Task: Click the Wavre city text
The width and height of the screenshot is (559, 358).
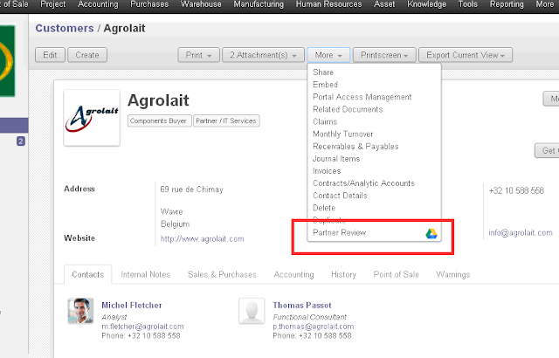Action: pos(171,211)
